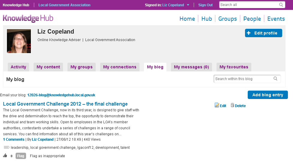Image resolution: width=293 pixels, height=162 pixels.
Task: Switch to the My content tab
Action: (48, 67)
